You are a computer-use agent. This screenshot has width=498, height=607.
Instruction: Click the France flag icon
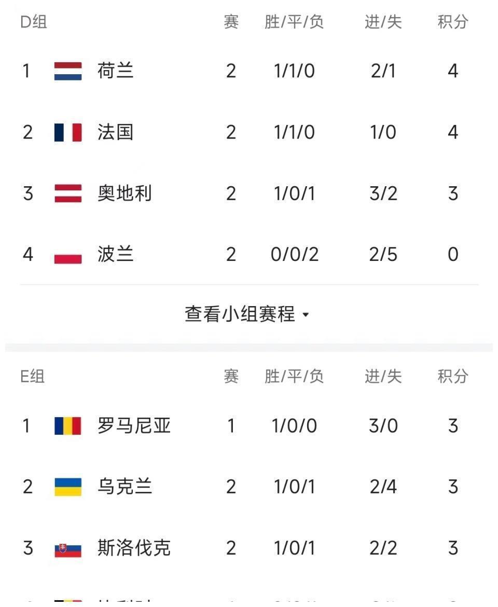pyautogui.click(x=68, y=132)
